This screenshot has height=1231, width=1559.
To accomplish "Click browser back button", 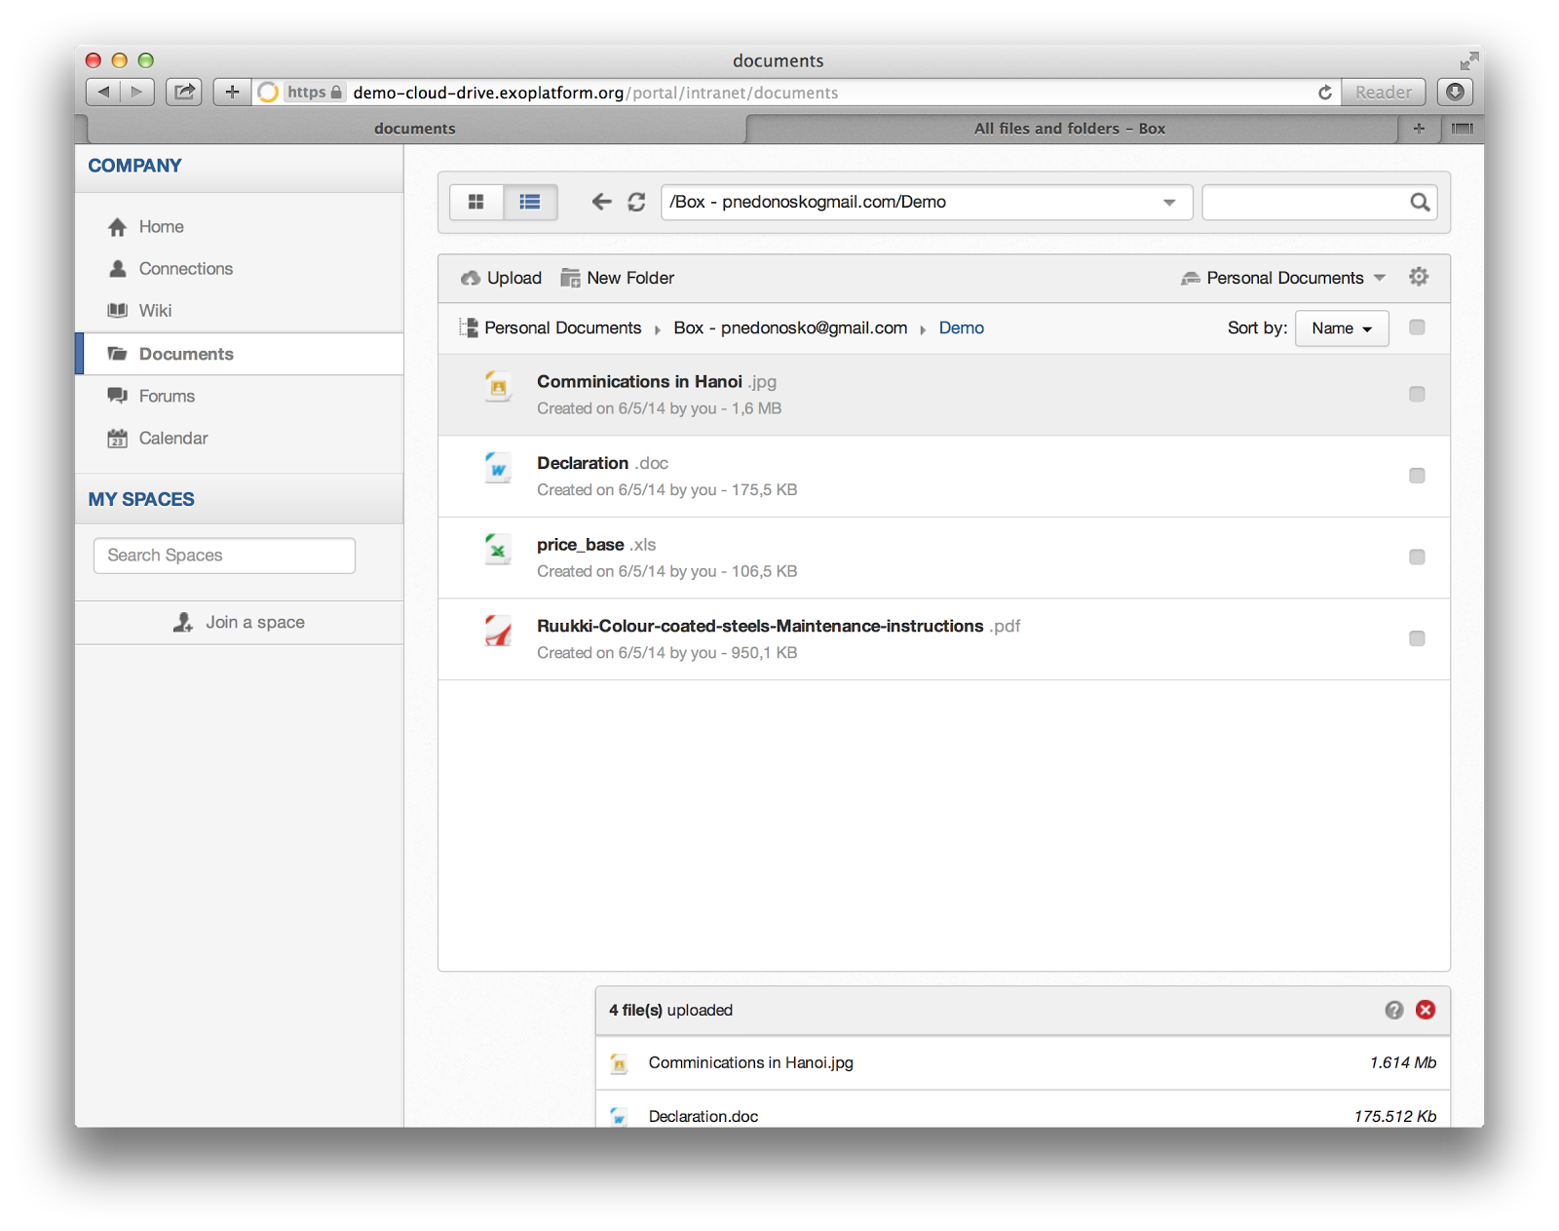I will [x=103, y=92].
